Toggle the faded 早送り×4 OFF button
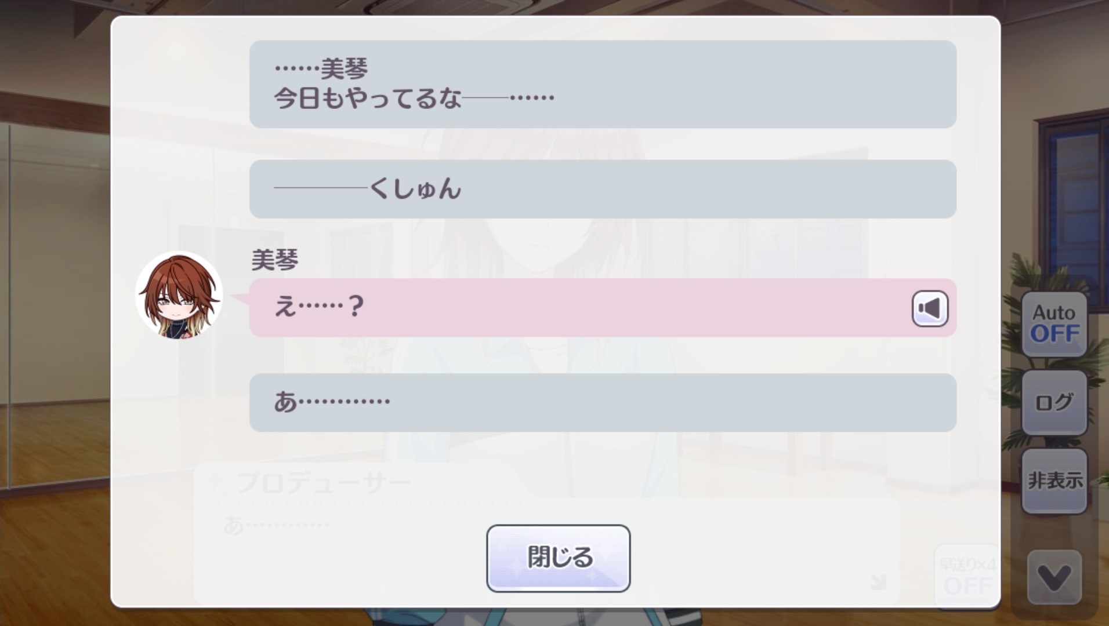1109x626 pixels. pos(967,576)
